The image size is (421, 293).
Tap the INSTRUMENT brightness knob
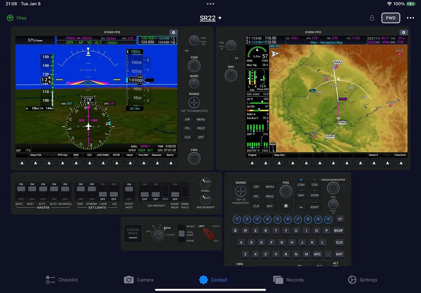click(205, 200)
